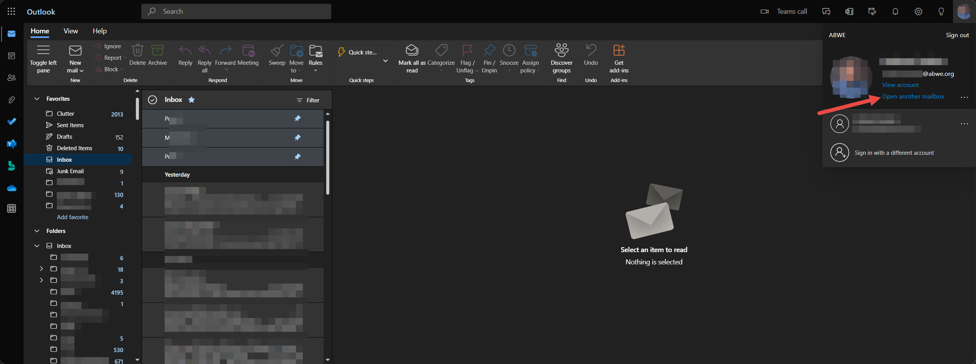The width and height of the screenshot is (976, 364).
Task: Click the Get add-ins icon
Action: [x=619, y=50]
